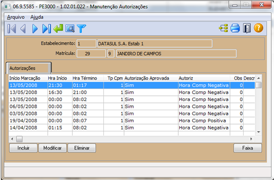
Task: Click the Início Marcação column header
Action: (x=28, y=78)
